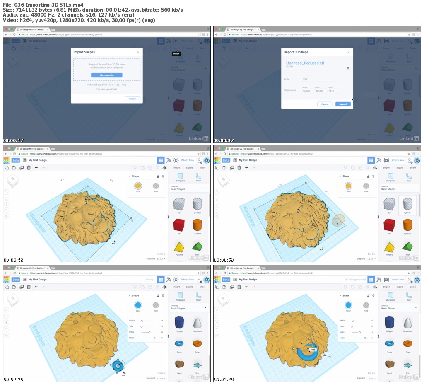424x384 pixels.
Task: Click pickaxe blocks icon in 00:00:48 header
Action: (x=168, y=160)
